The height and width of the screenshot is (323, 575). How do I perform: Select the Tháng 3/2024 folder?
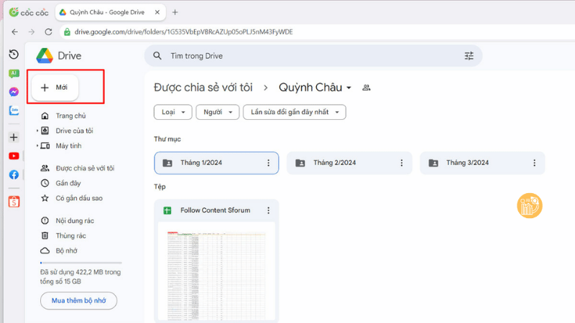click(x=482, y=163)
